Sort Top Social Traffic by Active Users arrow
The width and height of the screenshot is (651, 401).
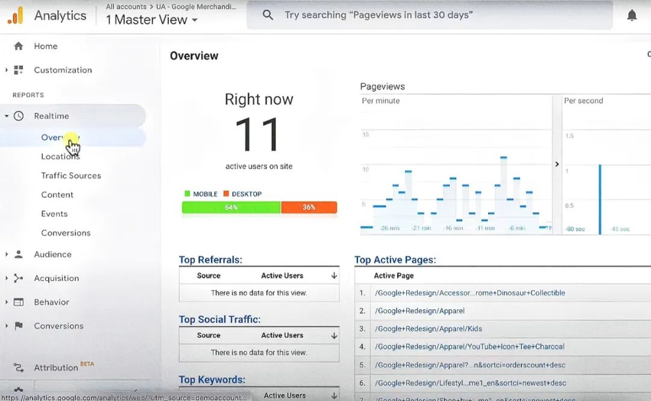pos(334,335)
